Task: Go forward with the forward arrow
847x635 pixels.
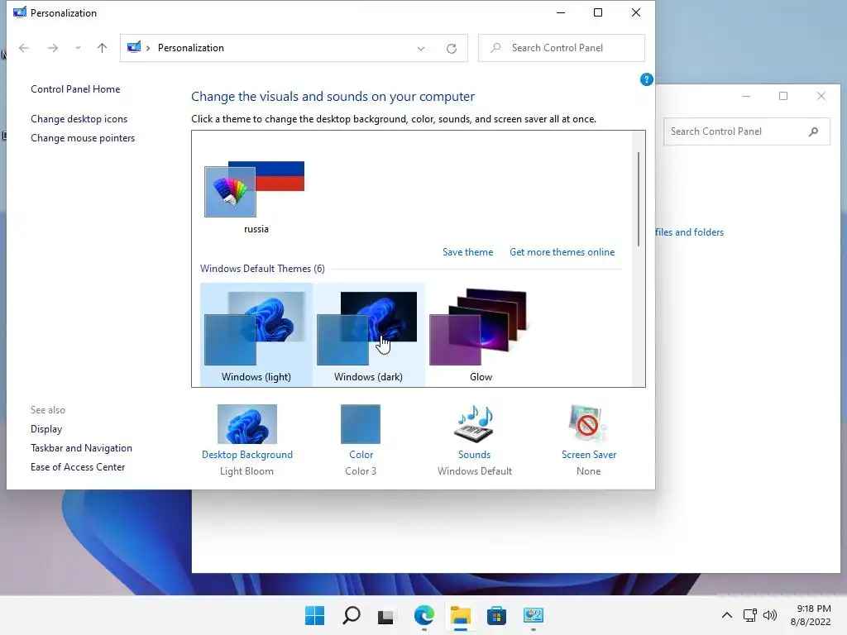Action: pyautogui.click(x=52, y=48)
